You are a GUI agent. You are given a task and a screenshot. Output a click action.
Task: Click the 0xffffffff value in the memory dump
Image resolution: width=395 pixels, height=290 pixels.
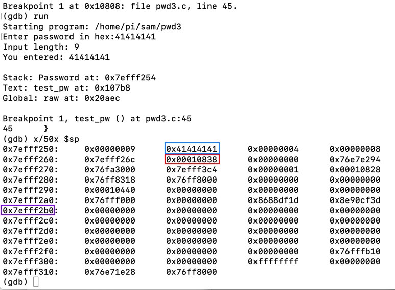[273, 261]
